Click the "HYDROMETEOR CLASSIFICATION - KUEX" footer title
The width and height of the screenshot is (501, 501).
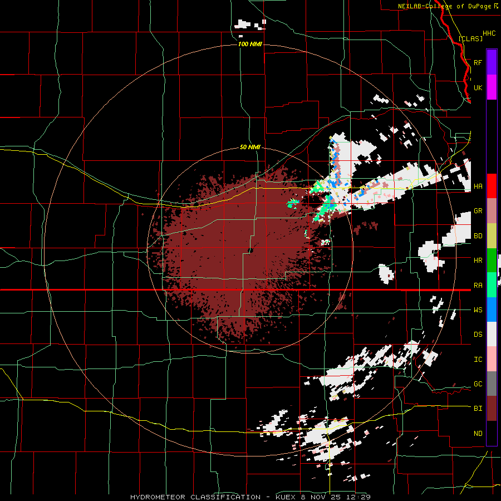pos(213,497)
